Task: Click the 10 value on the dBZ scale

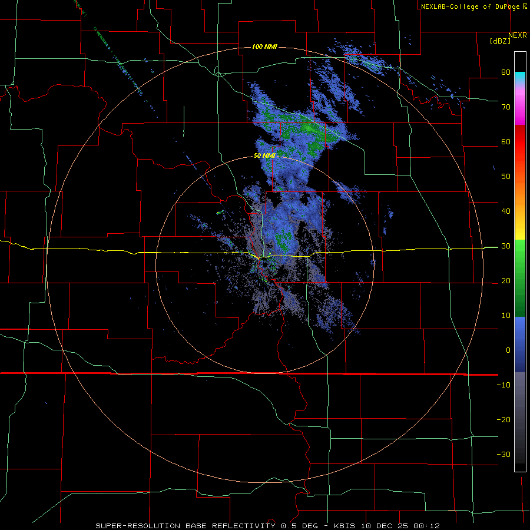Action: tap(506, 316)
